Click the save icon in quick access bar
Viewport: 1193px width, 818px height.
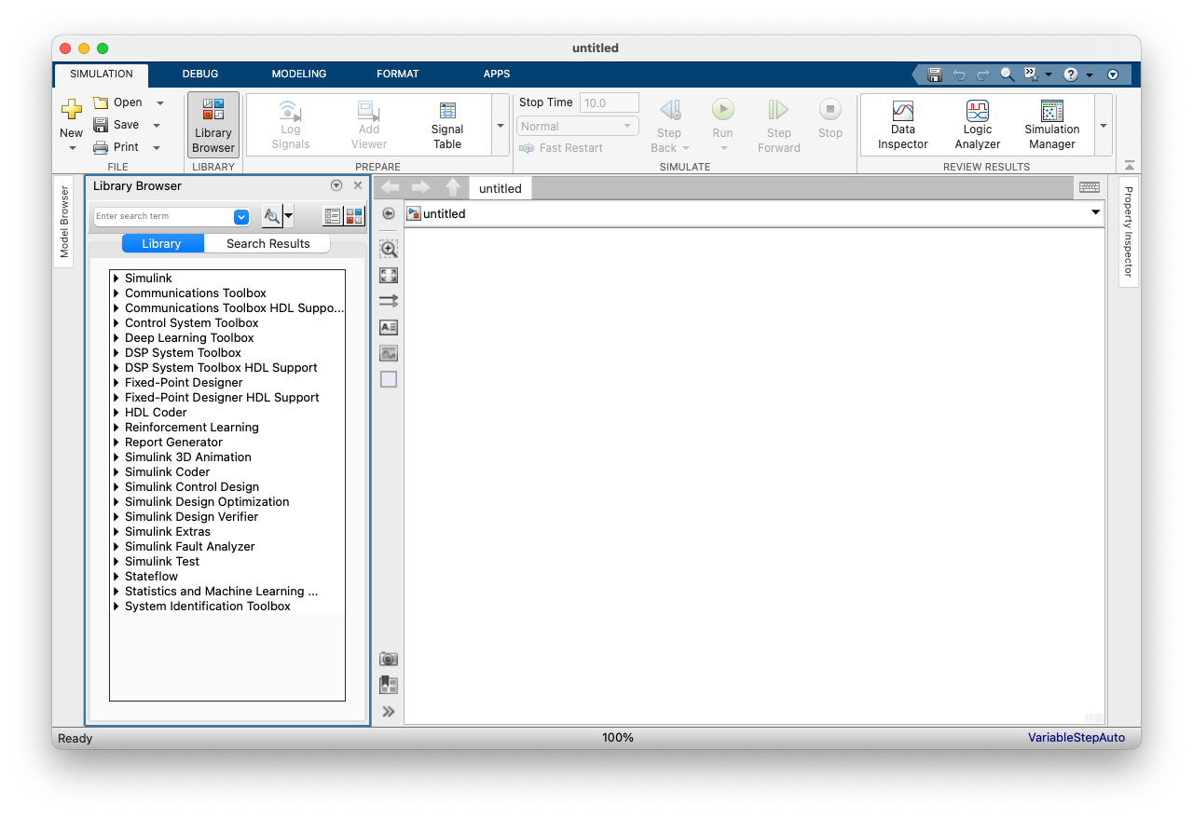tap(934, 74)
